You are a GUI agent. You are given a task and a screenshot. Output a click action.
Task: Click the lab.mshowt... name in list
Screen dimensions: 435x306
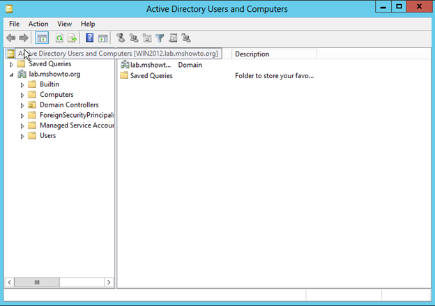point(151,65)
